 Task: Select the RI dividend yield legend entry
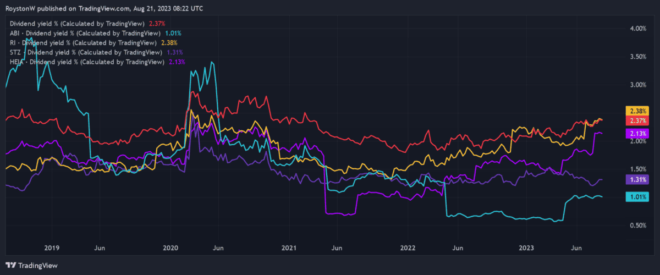click(x=88, y=42)
